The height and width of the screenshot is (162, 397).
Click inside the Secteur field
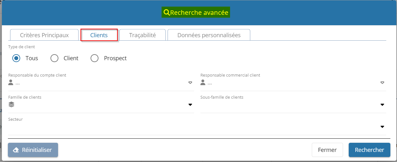pos(189,127)
